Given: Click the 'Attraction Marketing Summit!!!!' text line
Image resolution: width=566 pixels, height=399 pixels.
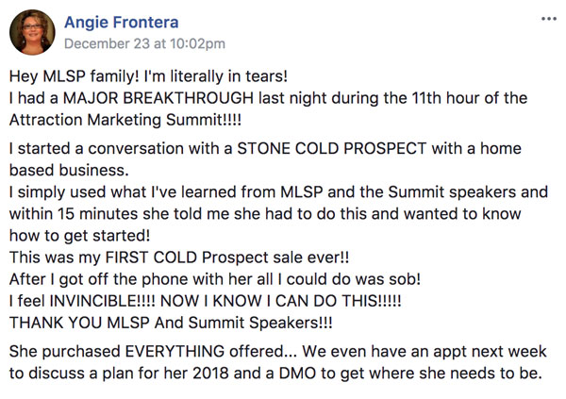Looking at the screenshot, I should click(125, 120).
